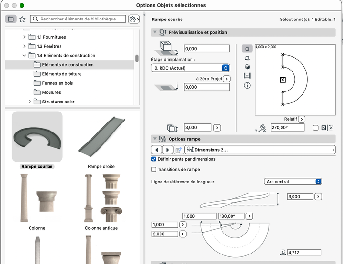Click the library search field
This screenshot has width=343, height=264.
click(x=79, y=19)
